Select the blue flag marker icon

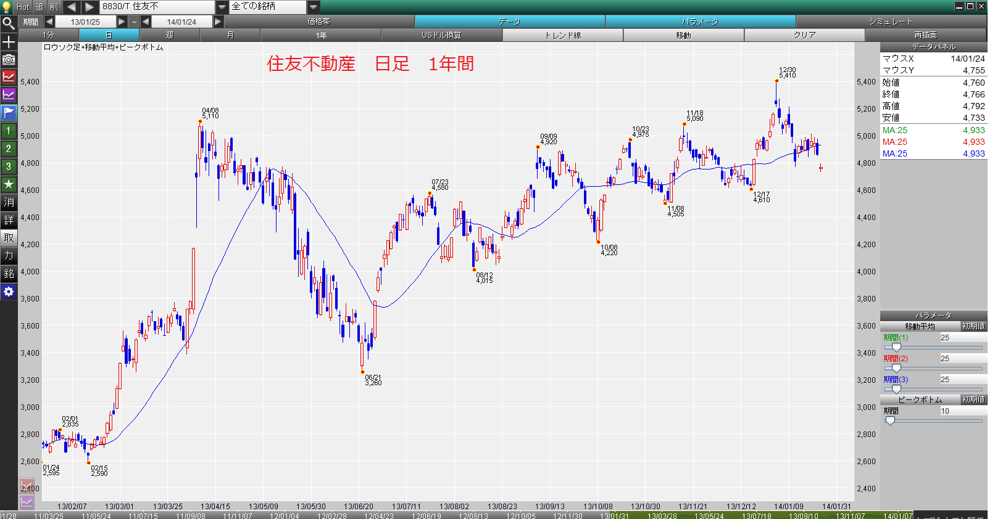point(9,113)
